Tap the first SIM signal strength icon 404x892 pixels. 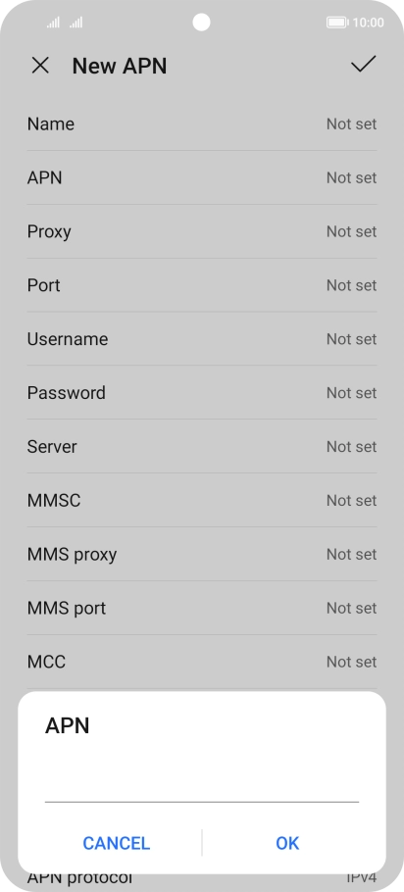(53, 23)
